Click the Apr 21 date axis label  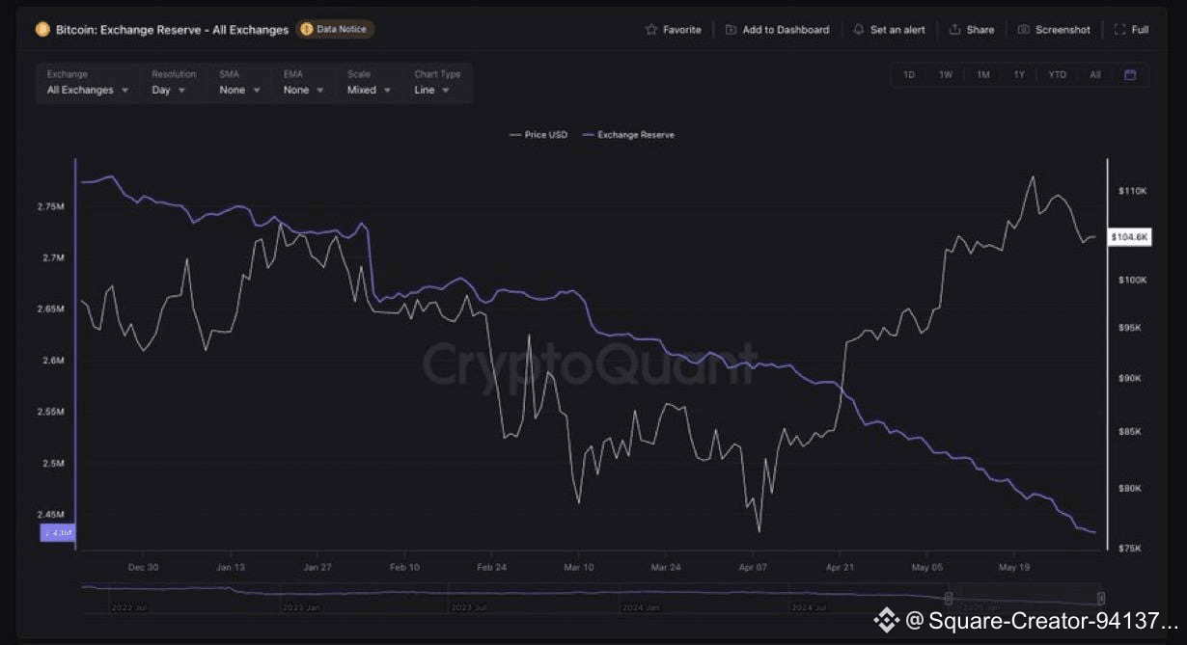(841, 567)
